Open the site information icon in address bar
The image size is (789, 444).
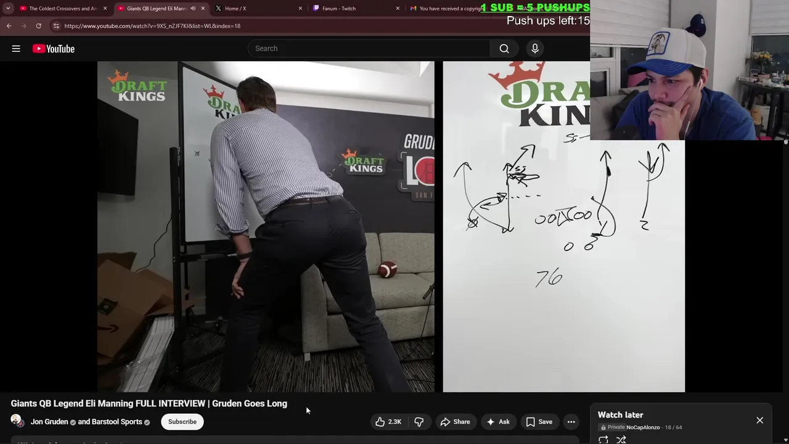(56, 26)
